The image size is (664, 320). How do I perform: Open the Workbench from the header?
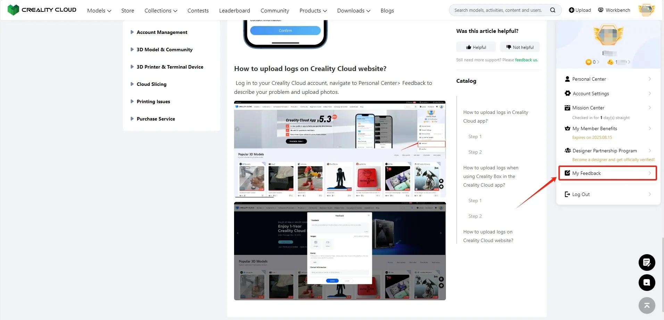pos(614,10)
